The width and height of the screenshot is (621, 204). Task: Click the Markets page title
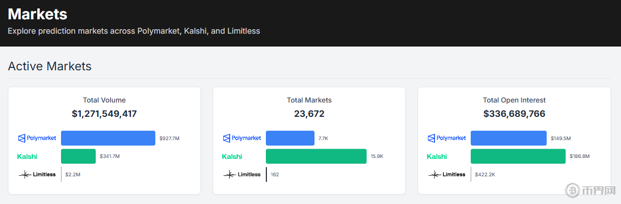click(38, 14)
